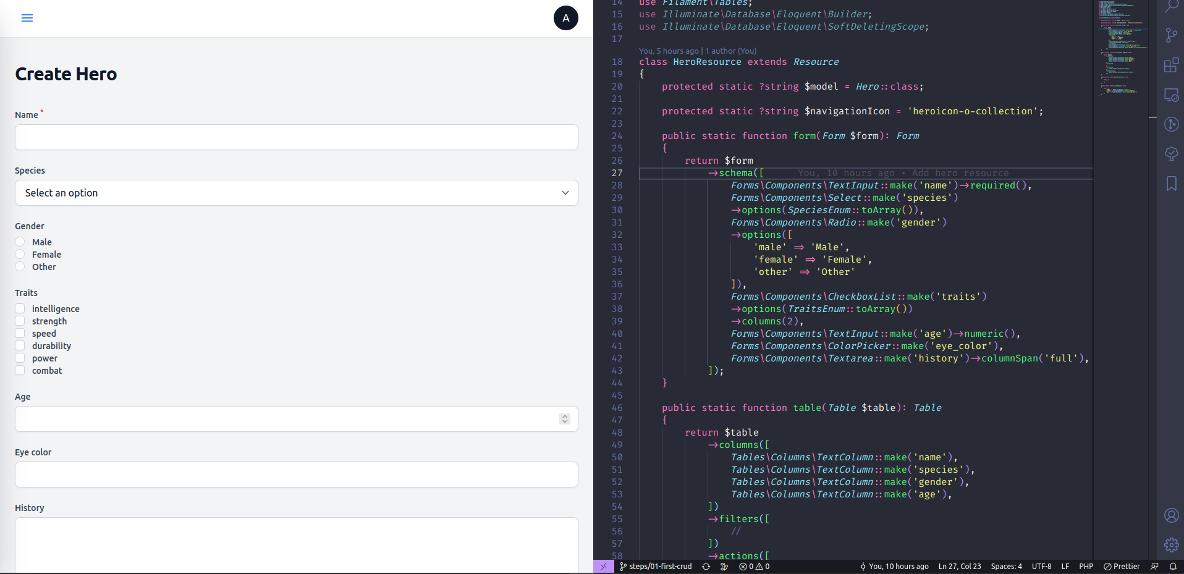Screen dimensions: 1184x574
Task: Select the Female gender radio
Action: click(x=20, y=254)
